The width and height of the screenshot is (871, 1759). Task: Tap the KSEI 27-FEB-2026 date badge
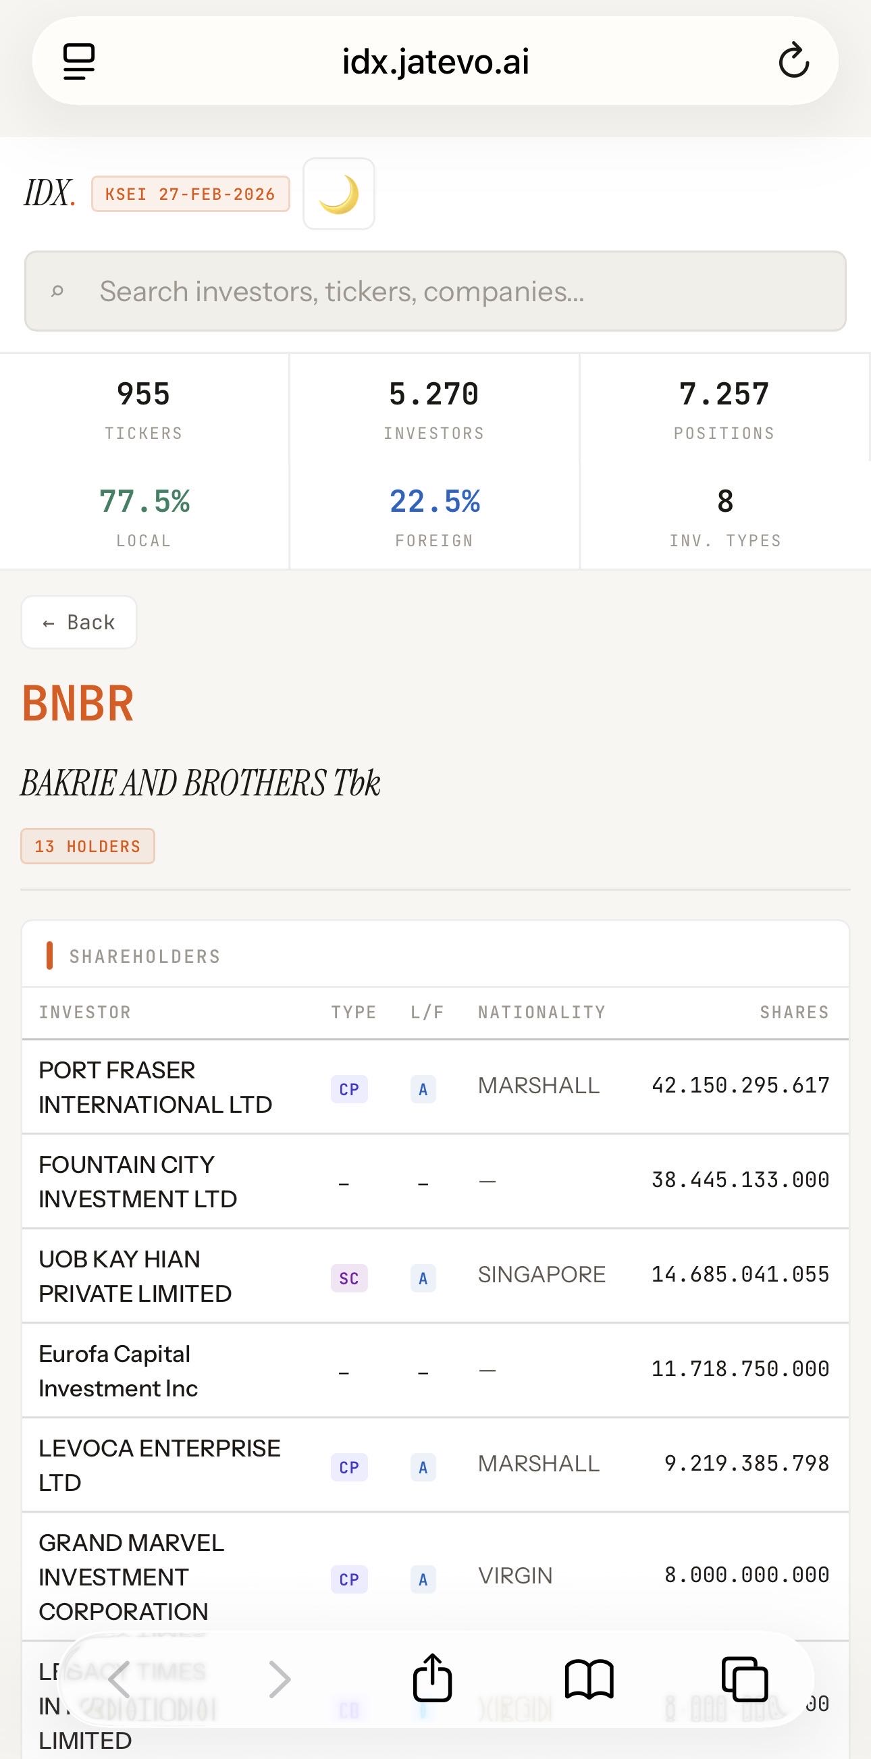point(190,194)
